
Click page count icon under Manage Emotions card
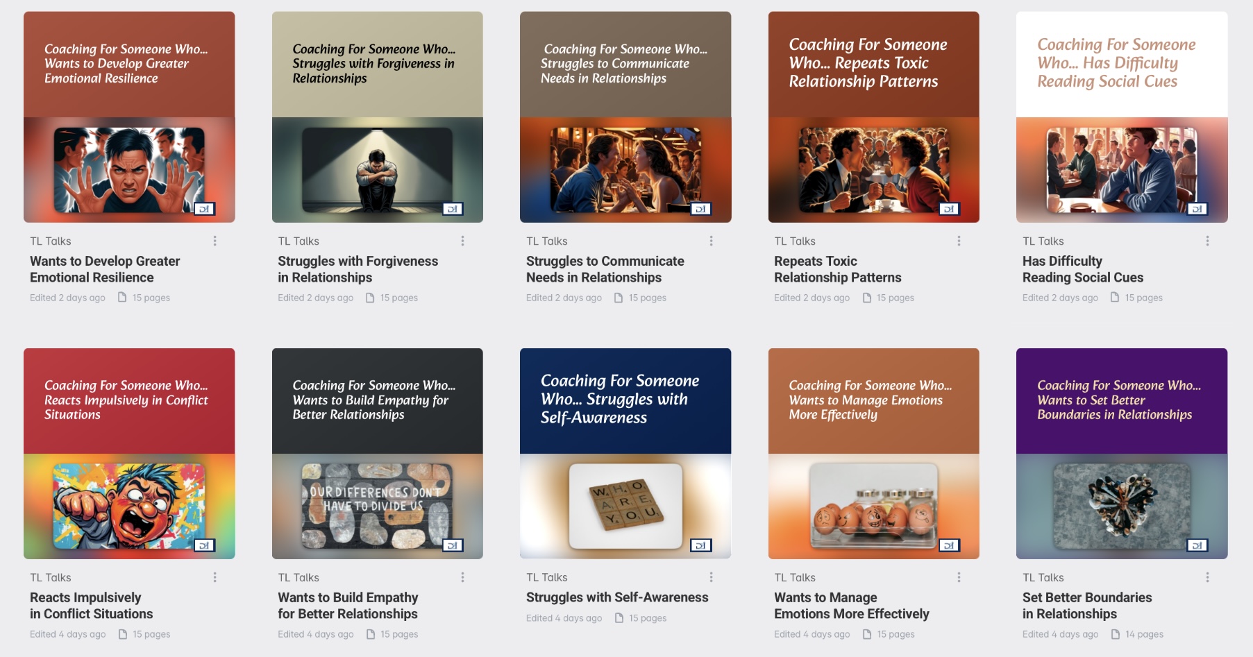tap(867, 634)
